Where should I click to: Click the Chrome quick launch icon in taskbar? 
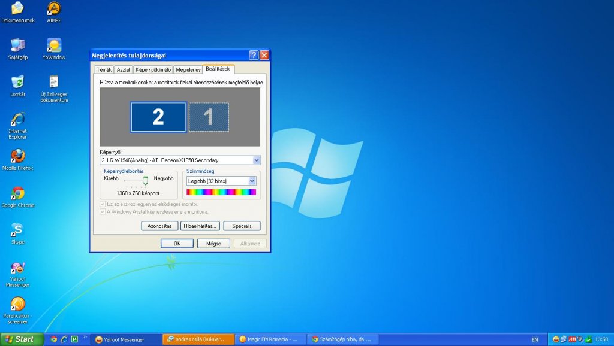click(x=53, y=339)
